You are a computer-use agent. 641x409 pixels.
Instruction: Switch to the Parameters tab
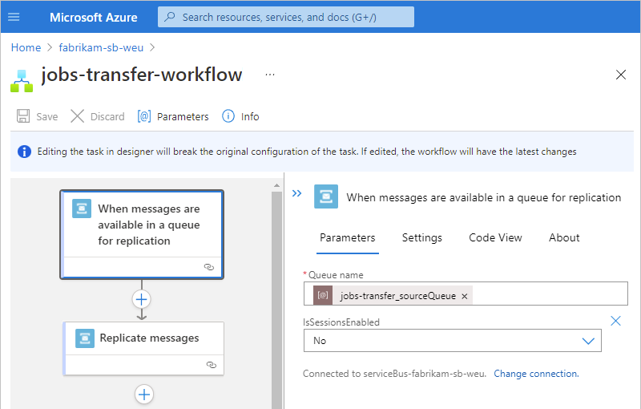tap(347, 237)
